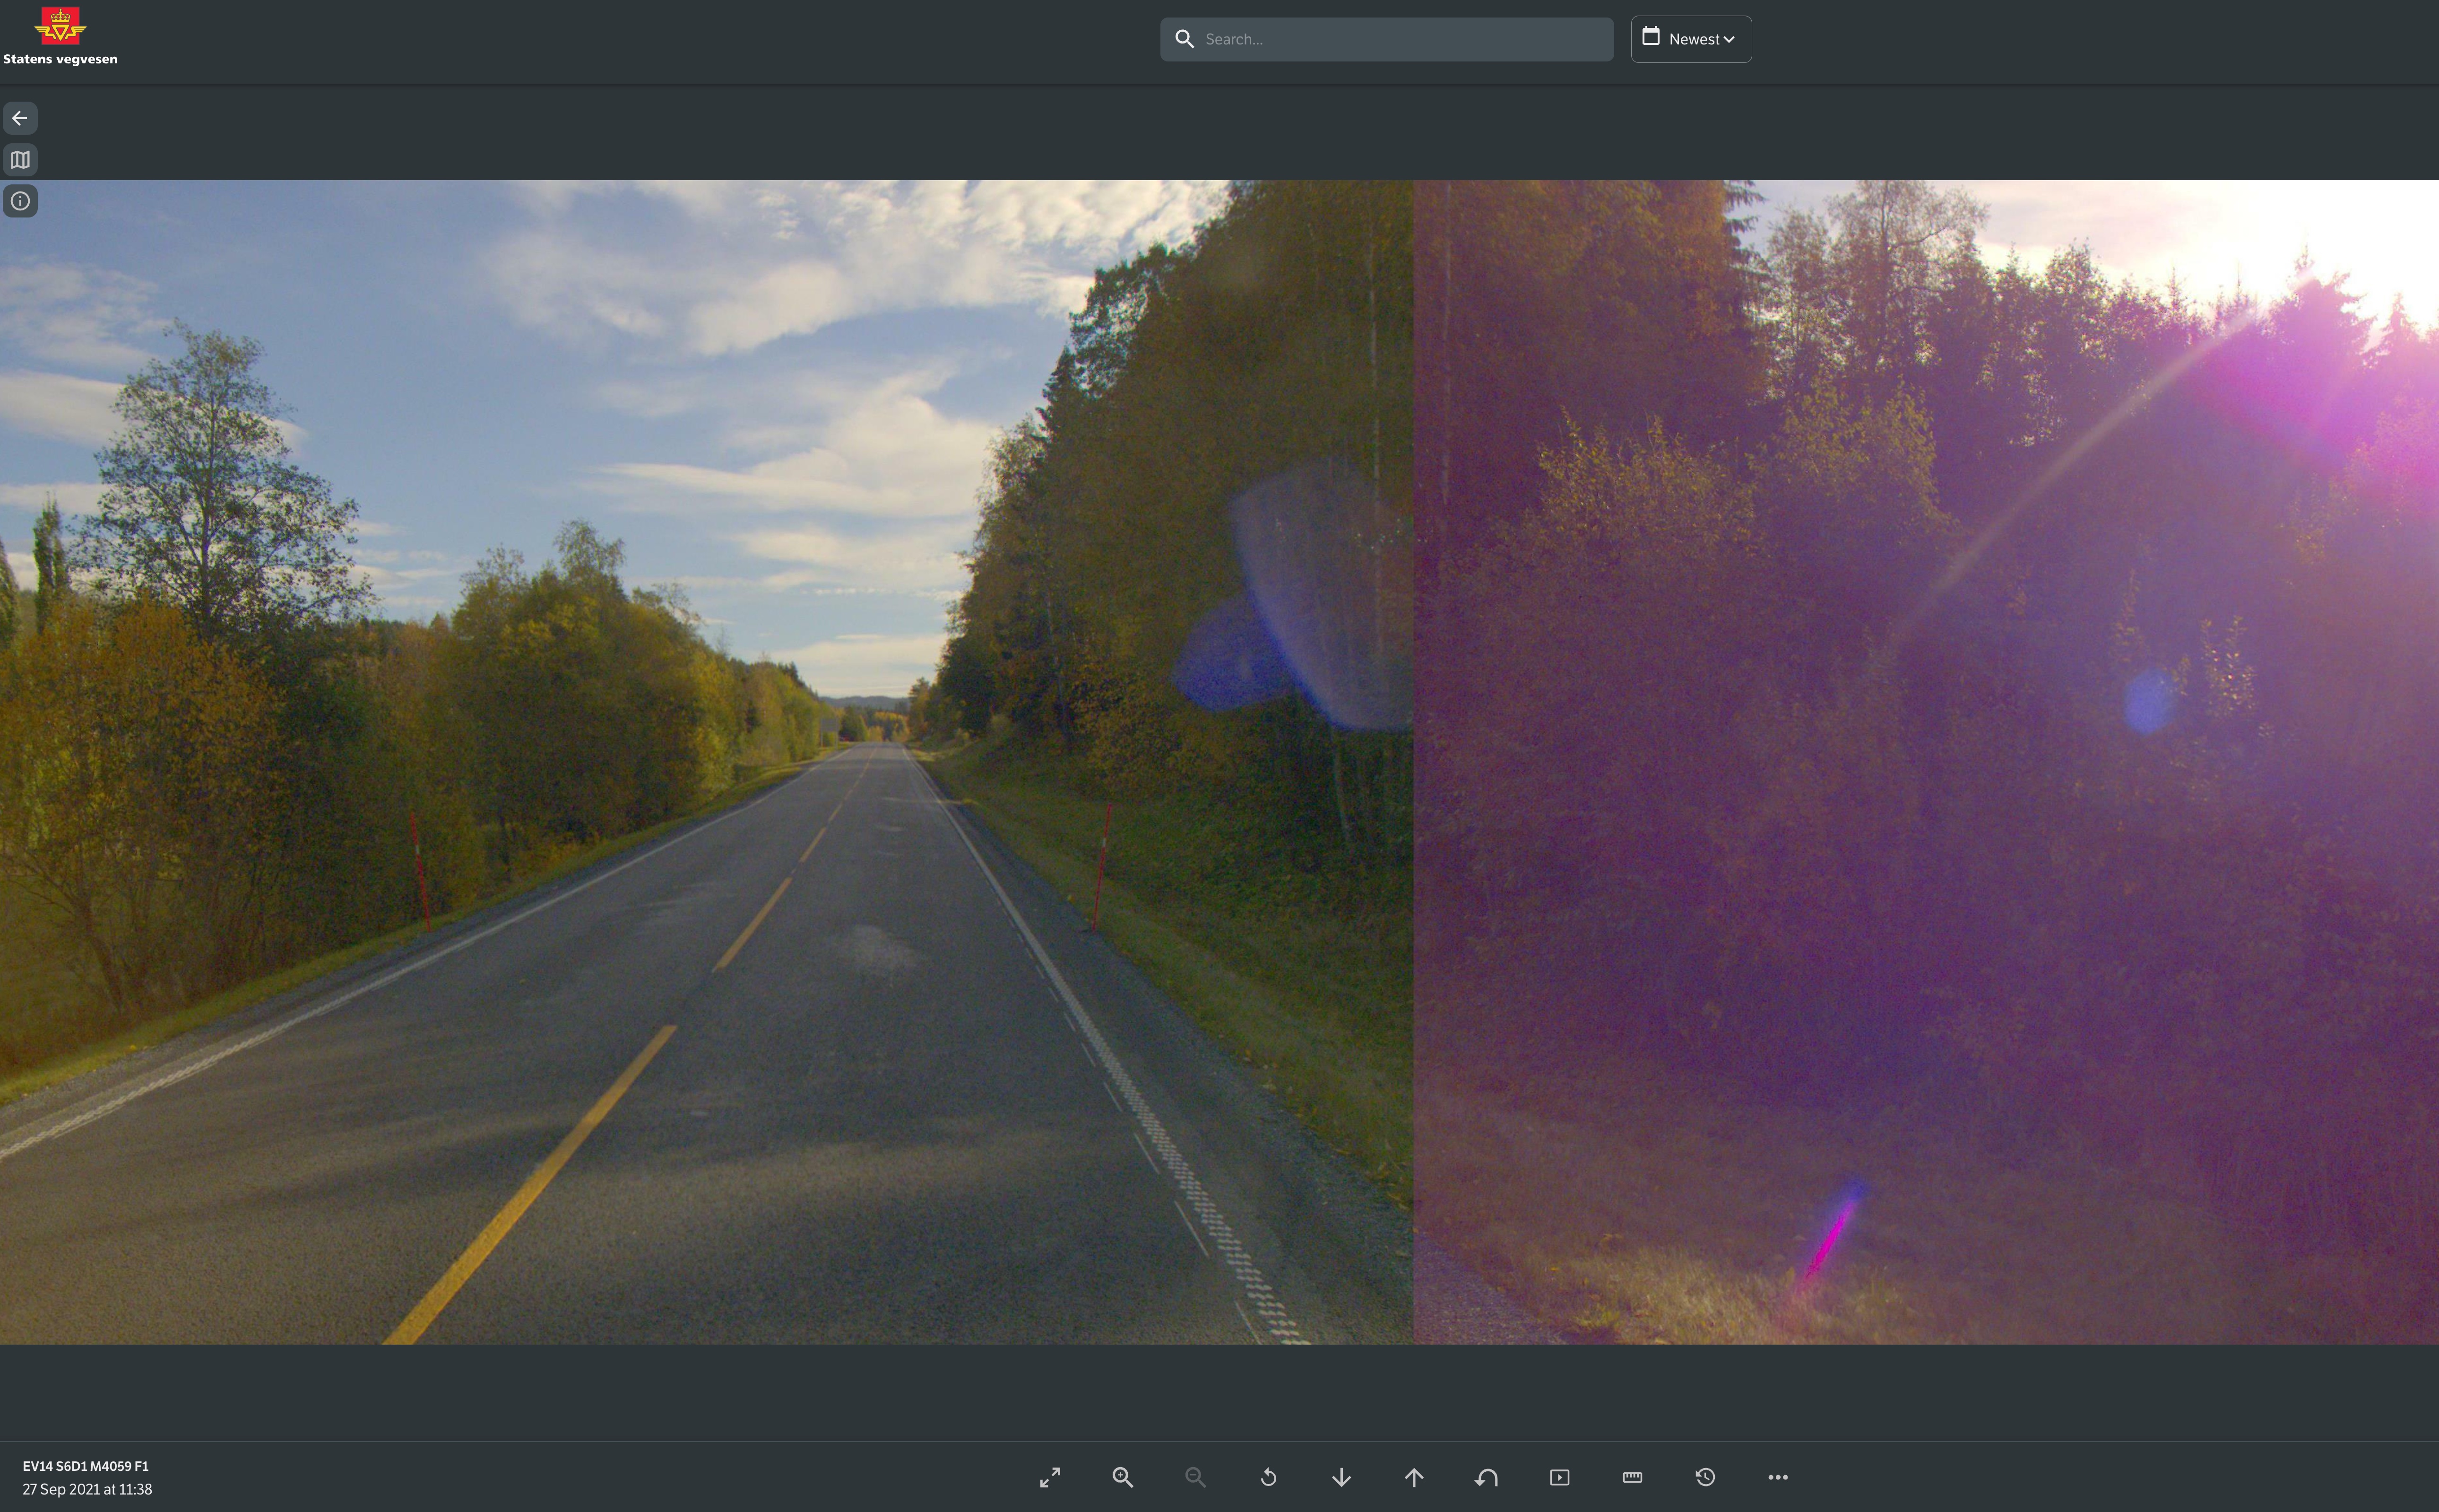Click the search magnifier icon

[1185, 39]
